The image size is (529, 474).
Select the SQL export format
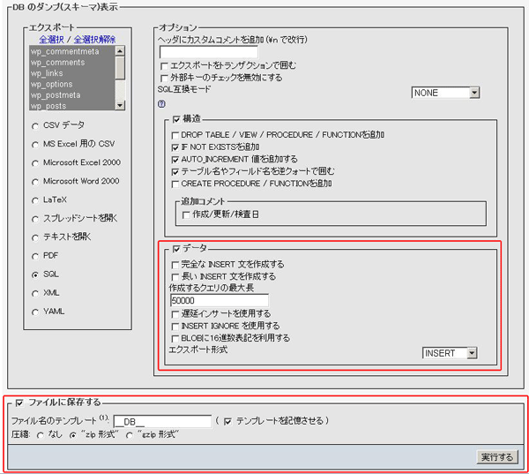click(x=35, y=275)
